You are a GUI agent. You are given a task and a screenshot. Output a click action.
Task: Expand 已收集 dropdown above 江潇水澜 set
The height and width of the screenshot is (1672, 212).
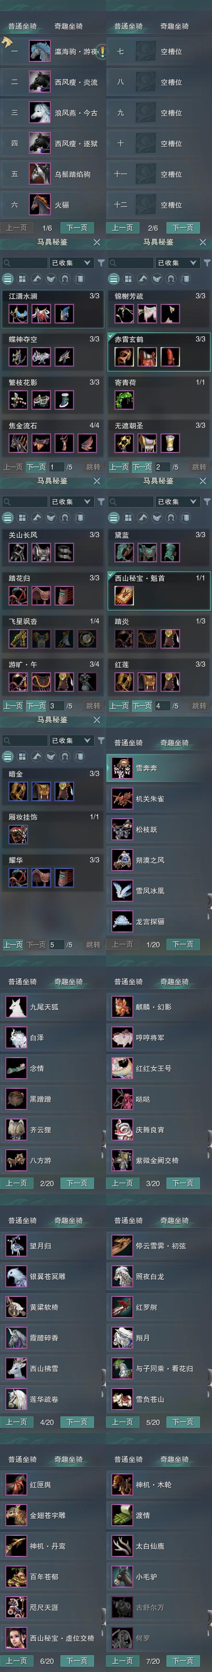[71, 263]
